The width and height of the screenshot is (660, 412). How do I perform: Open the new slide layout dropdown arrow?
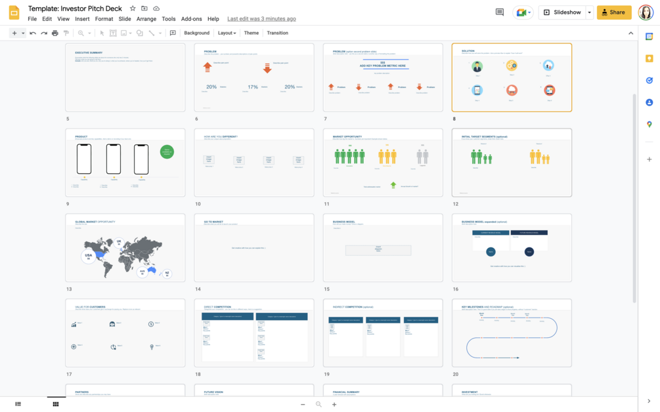(23, 33)
